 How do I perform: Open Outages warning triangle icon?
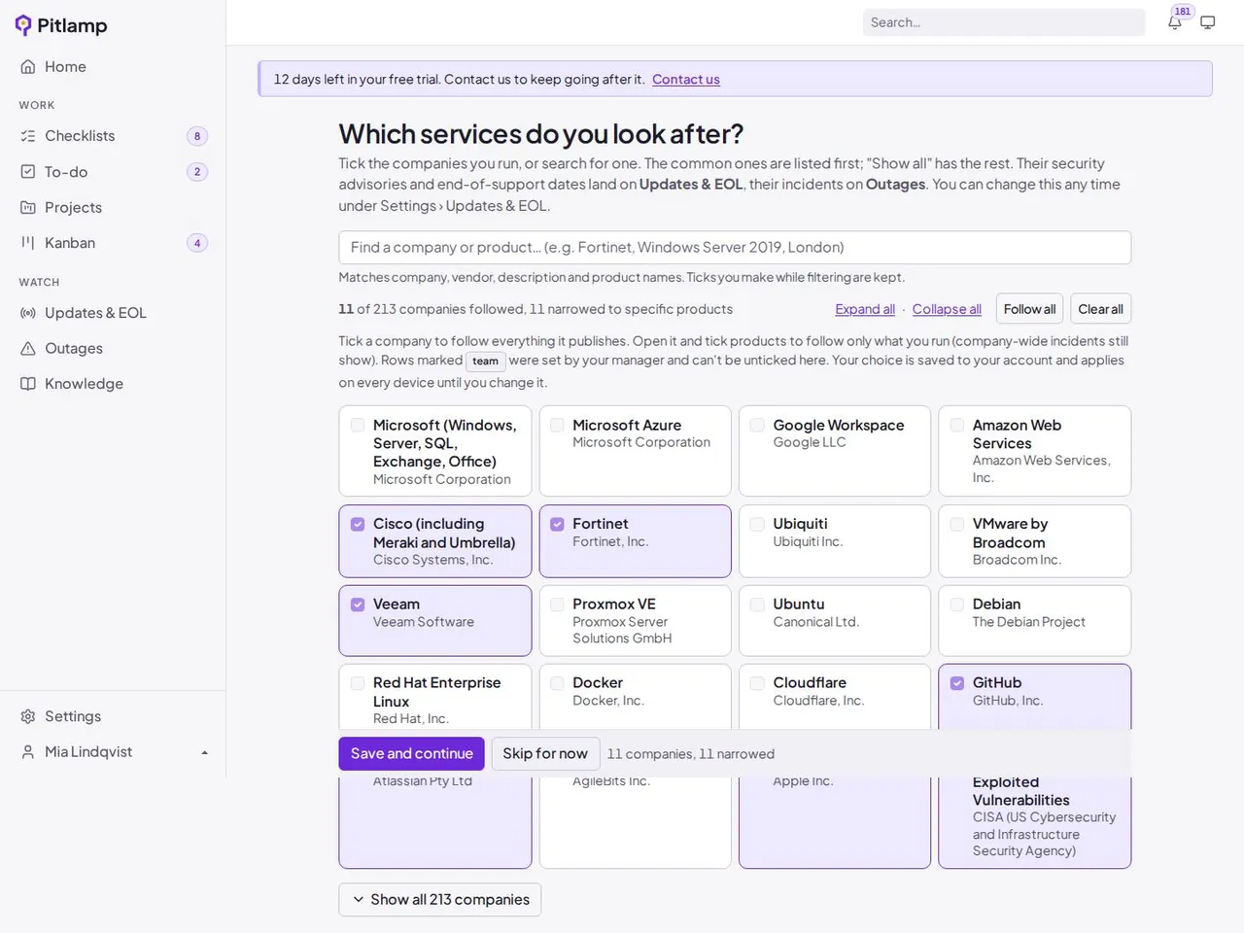pos(28,349)
